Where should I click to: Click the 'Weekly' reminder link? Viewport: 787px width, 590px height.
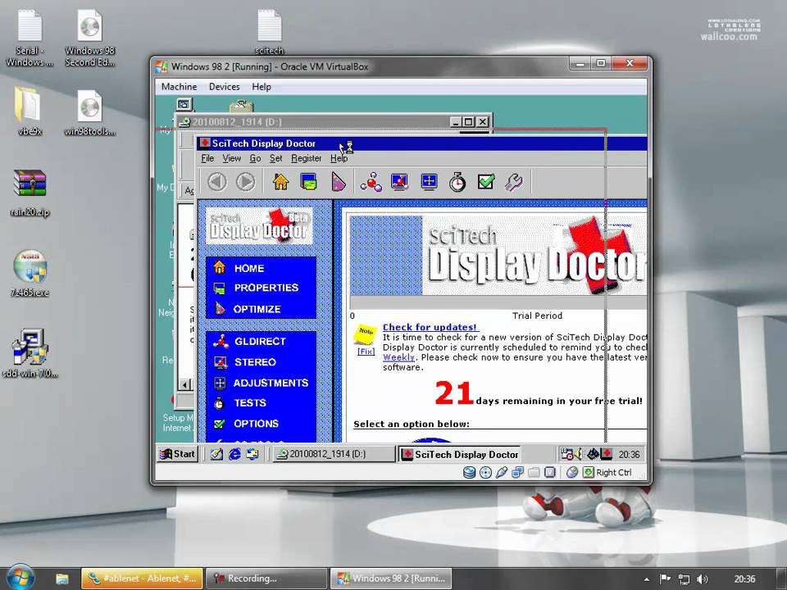399,358
